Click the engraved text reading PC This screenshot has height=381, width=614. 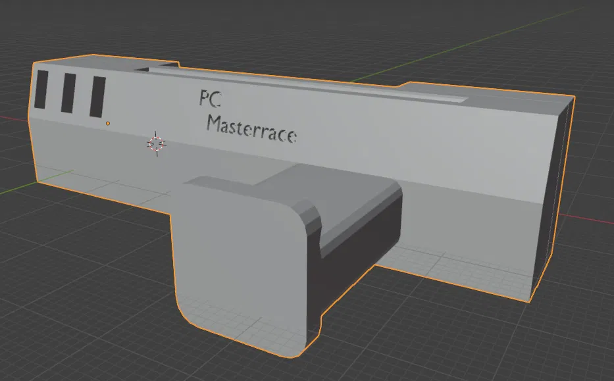click(208, 99)
